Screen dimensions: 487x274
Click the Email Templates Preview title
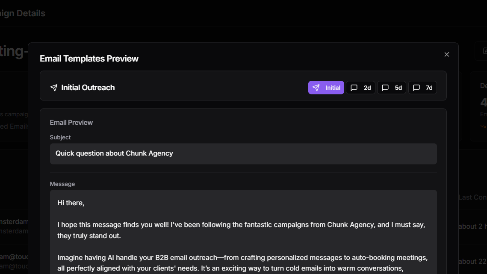89,59
